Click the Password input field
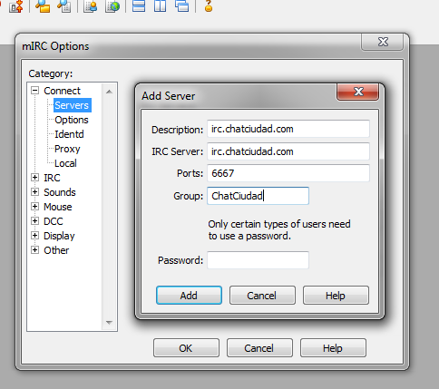 [258, 260]
